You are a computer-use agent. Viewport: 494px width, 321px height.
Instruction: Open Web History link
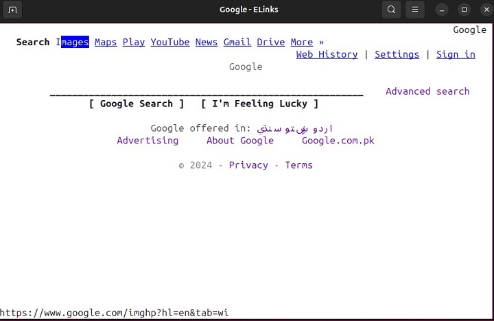pyautogui.click(x=327, y=54)
